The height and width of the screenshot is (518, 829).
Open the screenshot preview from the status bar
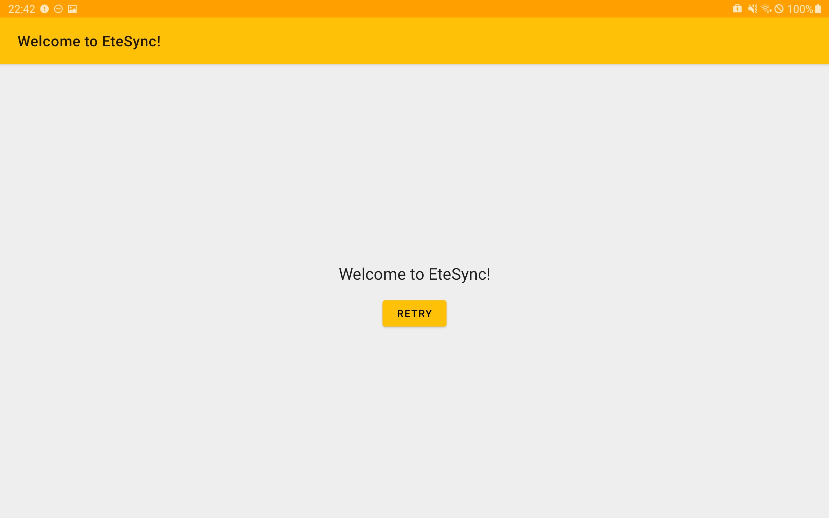click(72, 8)
